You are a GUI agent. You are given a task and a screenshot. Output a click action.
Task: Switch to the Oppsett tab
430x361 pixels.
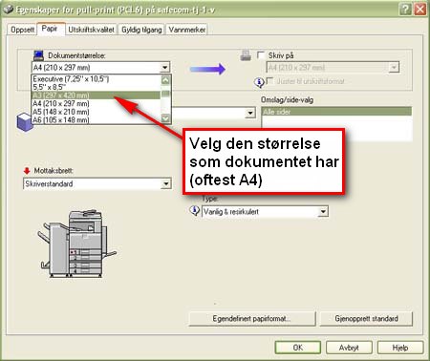[22, 30]
